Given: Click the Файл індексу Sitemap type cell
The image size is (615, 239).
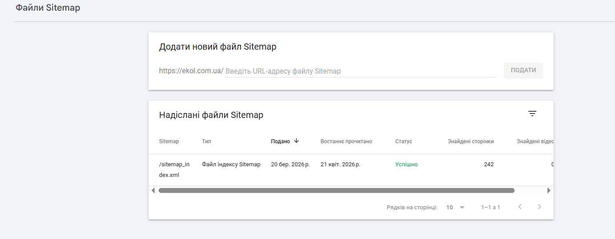Looking at the screenshot, I should pyautogui.click(x=231, y=165).
